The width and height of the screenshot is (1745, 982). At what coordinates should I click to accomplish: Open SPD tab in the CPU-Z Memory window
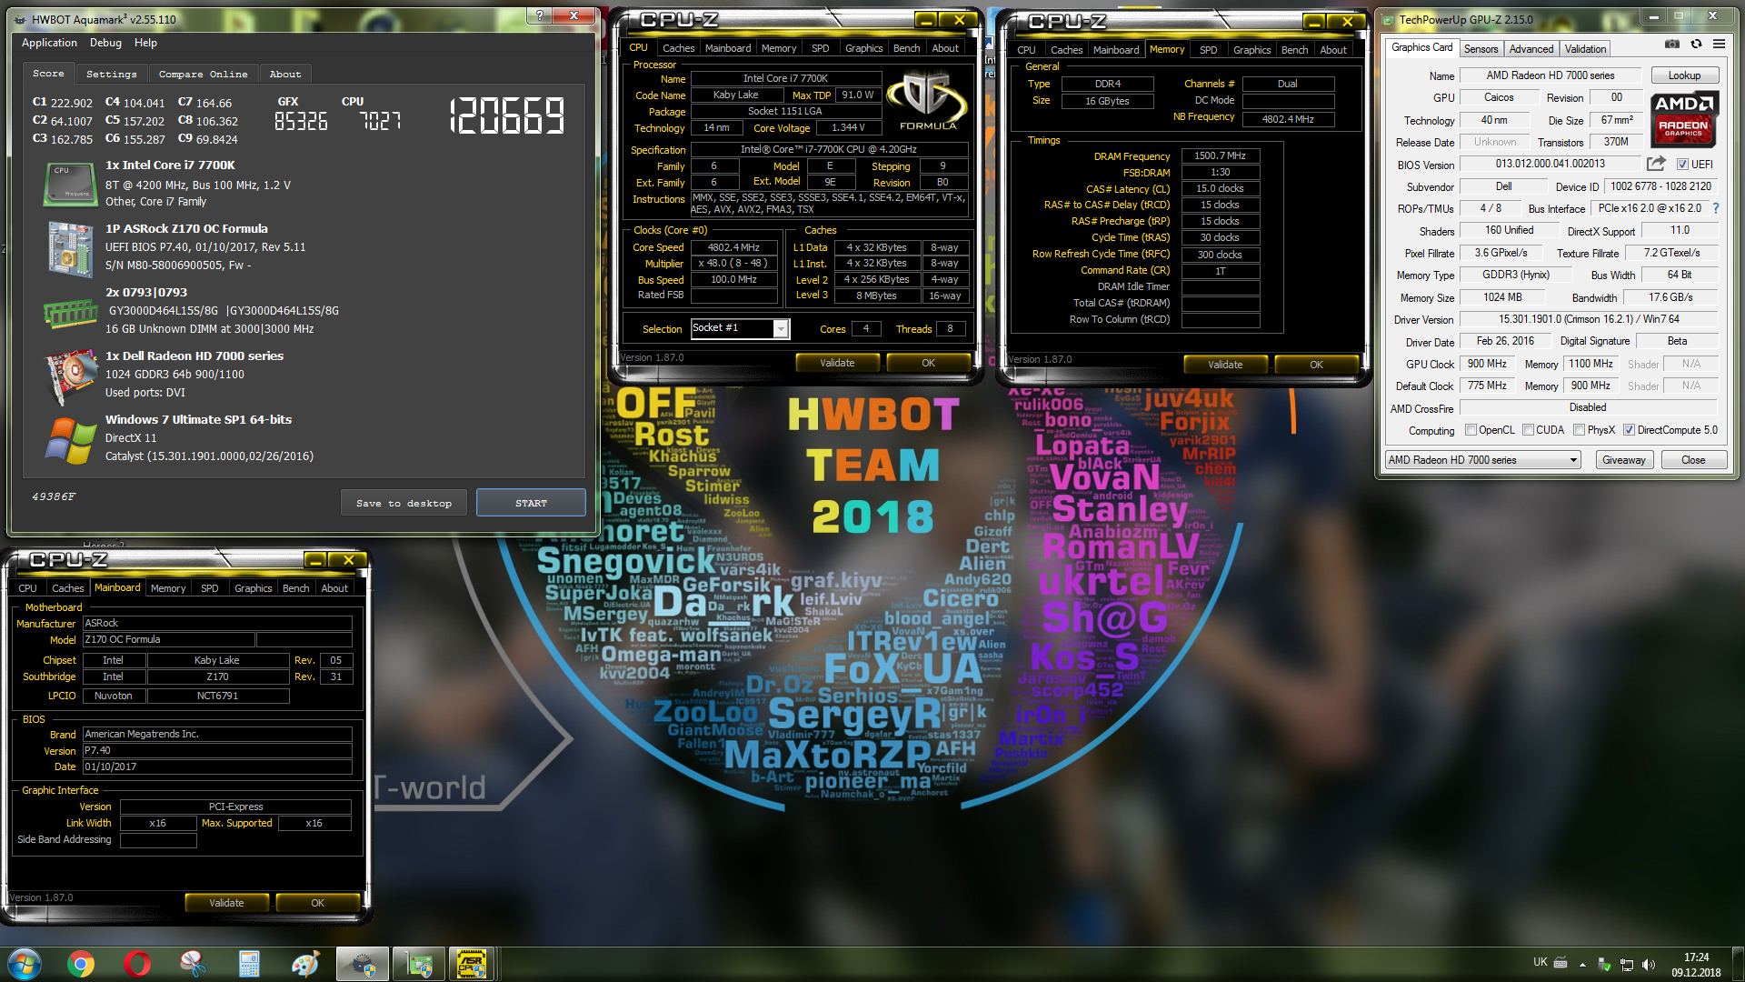pos(1208,50)
